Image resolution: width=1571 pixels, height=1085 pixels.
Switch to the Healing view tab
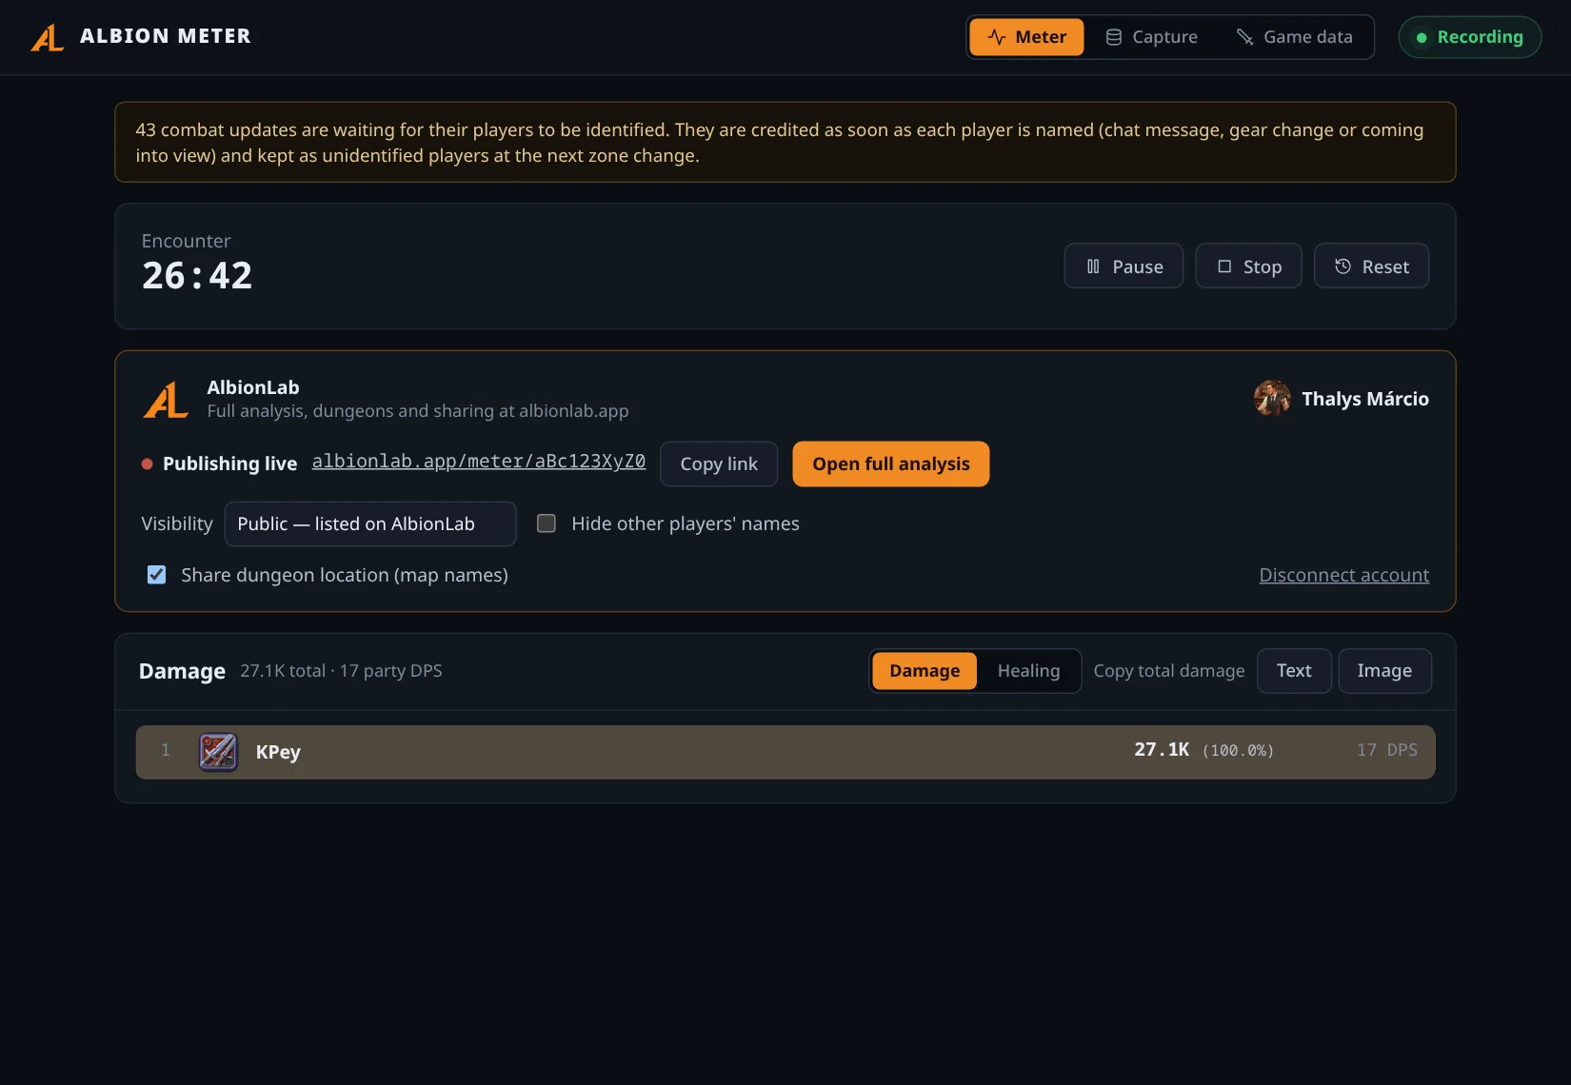tap(1028, 671)
